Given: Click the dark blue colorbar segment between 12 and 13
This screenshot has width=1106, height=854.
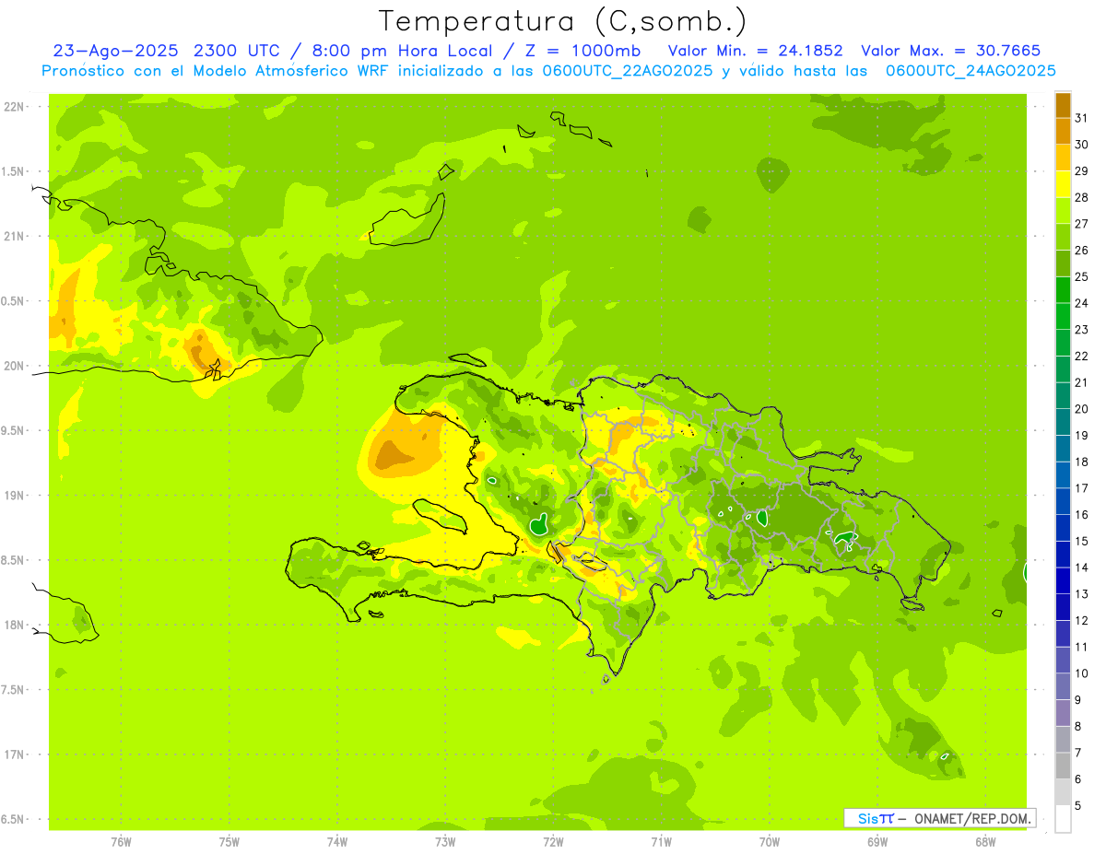Looking at the screenshot, I should pos(1063,607).
